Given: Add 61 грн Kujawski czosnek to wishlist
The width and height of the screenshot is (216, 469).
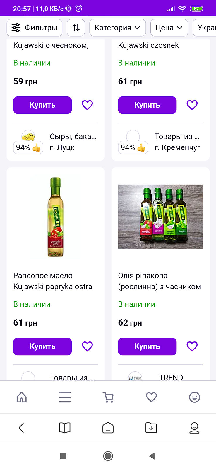Looking at the screenshot, I should coord(192,105).
